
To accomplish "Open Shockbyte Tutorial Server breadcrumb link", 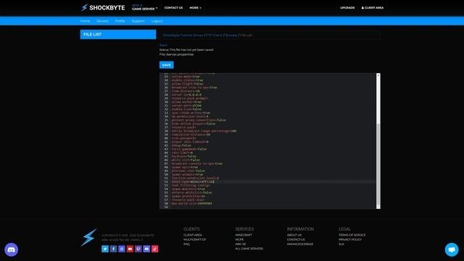I will coord(183,36).
